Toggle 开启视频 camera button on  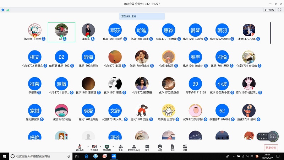click(94, 147)
